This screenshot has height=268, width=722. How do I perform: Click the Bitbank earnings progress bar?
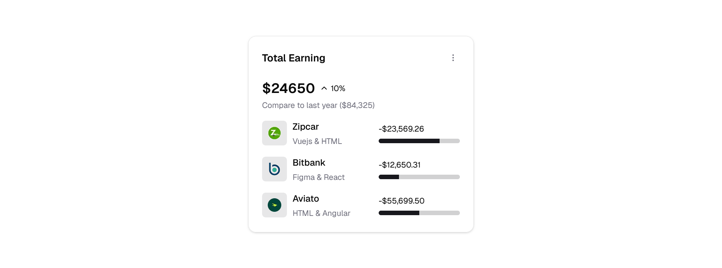419,177
